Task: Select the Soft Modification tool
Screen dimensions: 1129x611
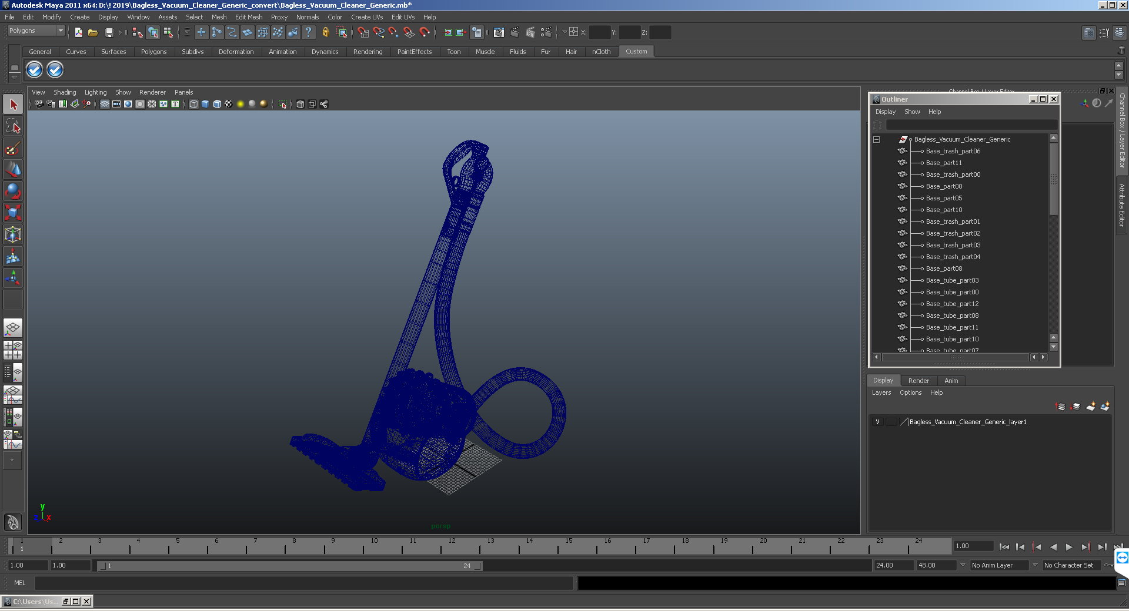Action: (13, 256)
